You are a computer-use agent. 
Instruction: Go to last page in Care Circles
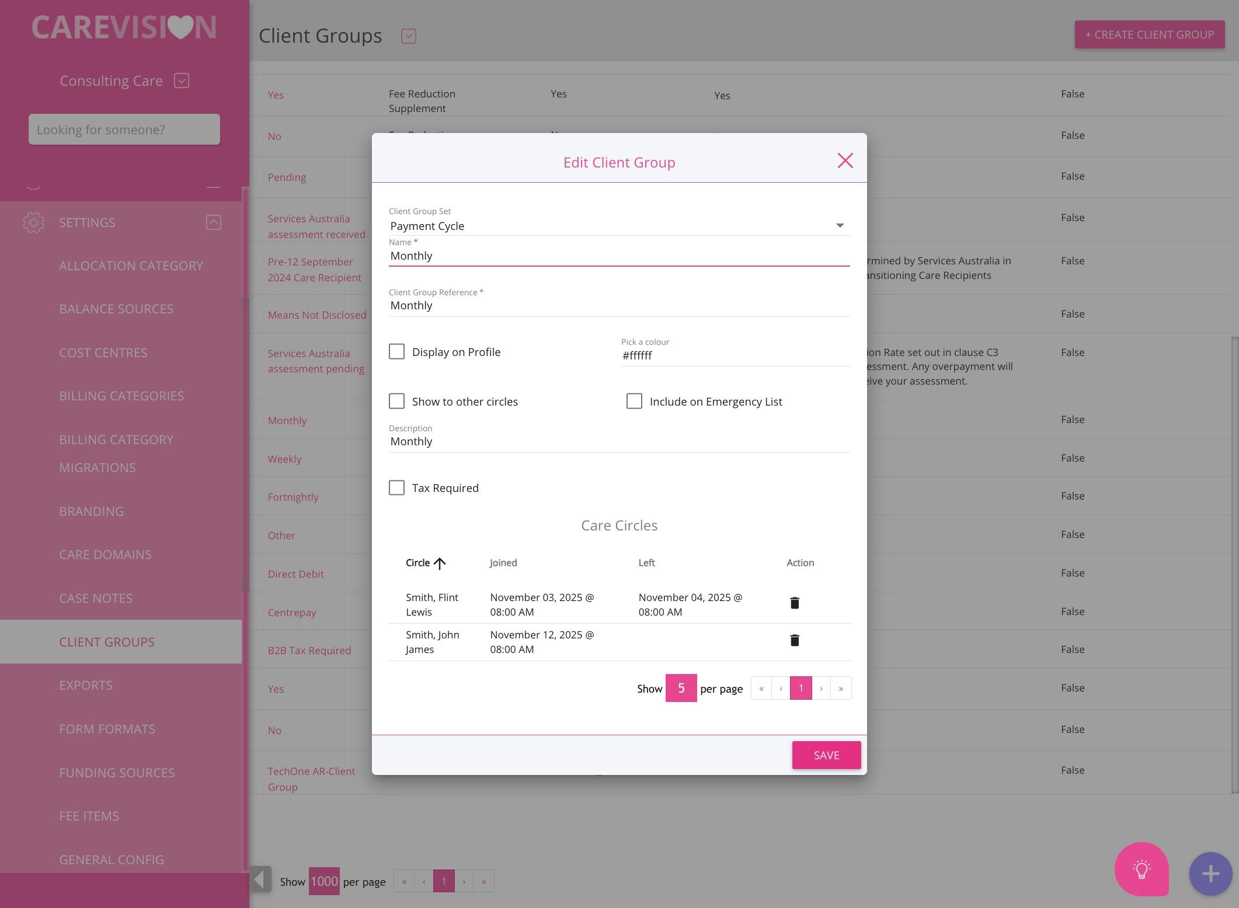[x=841, y=689]
